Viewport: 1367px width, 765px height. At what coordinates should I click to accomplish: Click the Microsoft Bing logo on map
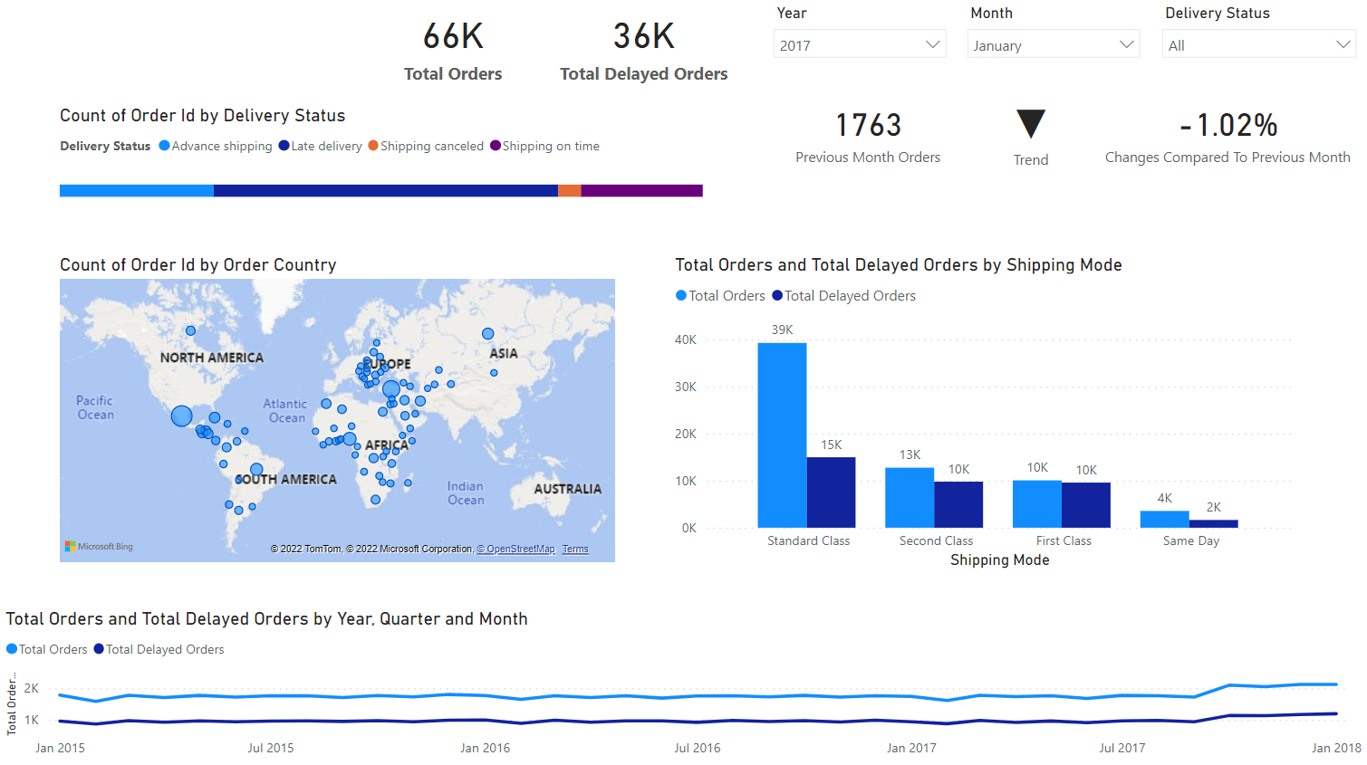click(x=100, y=547)
